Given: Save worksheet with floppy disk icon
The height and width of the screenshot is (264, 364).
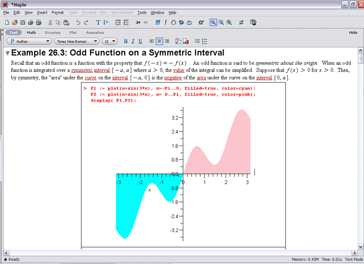Looking at the screenshot, I should (x=23, y=22).
